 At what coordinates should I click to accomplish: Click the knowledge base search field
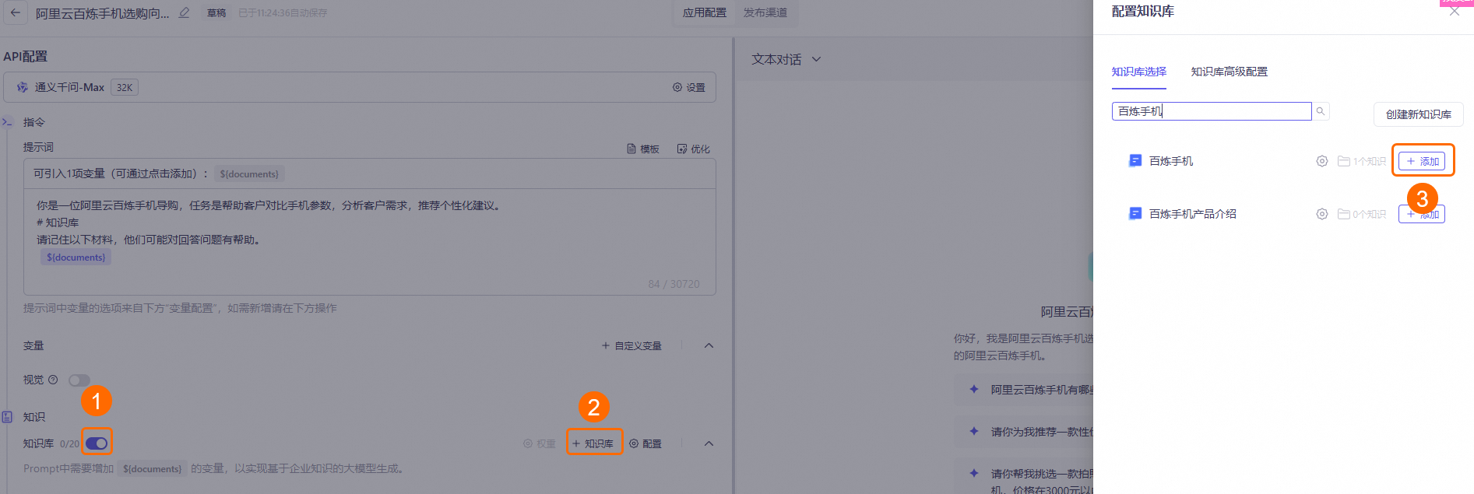point(1212,111)
